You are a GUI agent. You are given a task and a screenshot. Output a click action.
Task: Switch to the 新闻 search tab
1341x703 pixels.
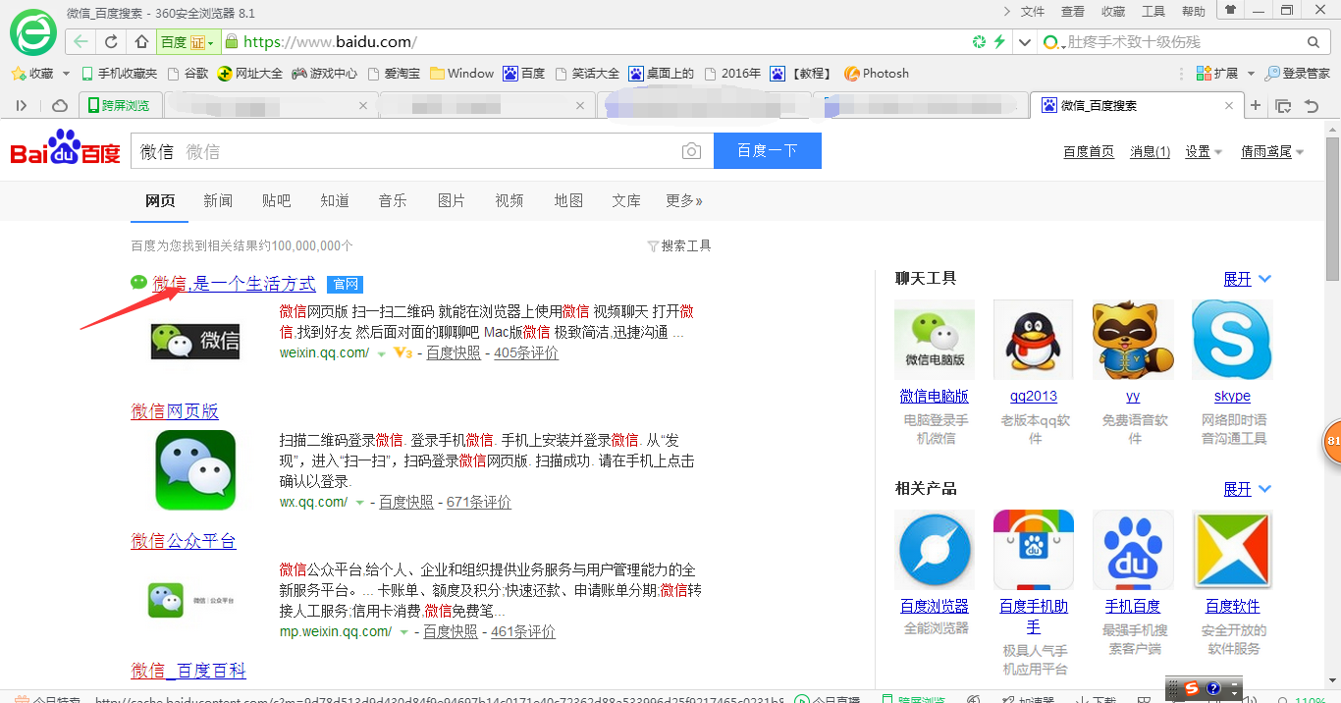[218, 201]
